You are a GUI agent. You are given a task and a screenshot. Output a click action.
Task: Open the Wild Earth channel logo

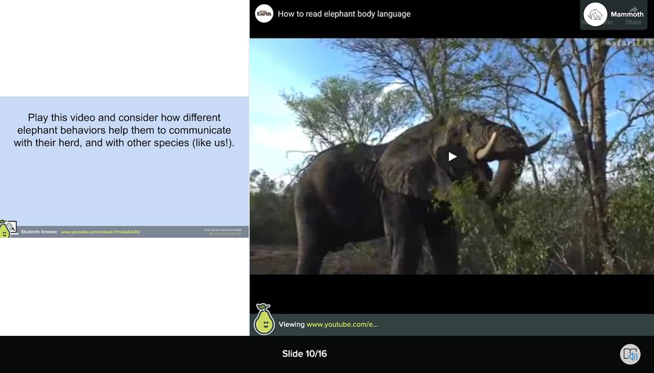click(x=264, y=14)
